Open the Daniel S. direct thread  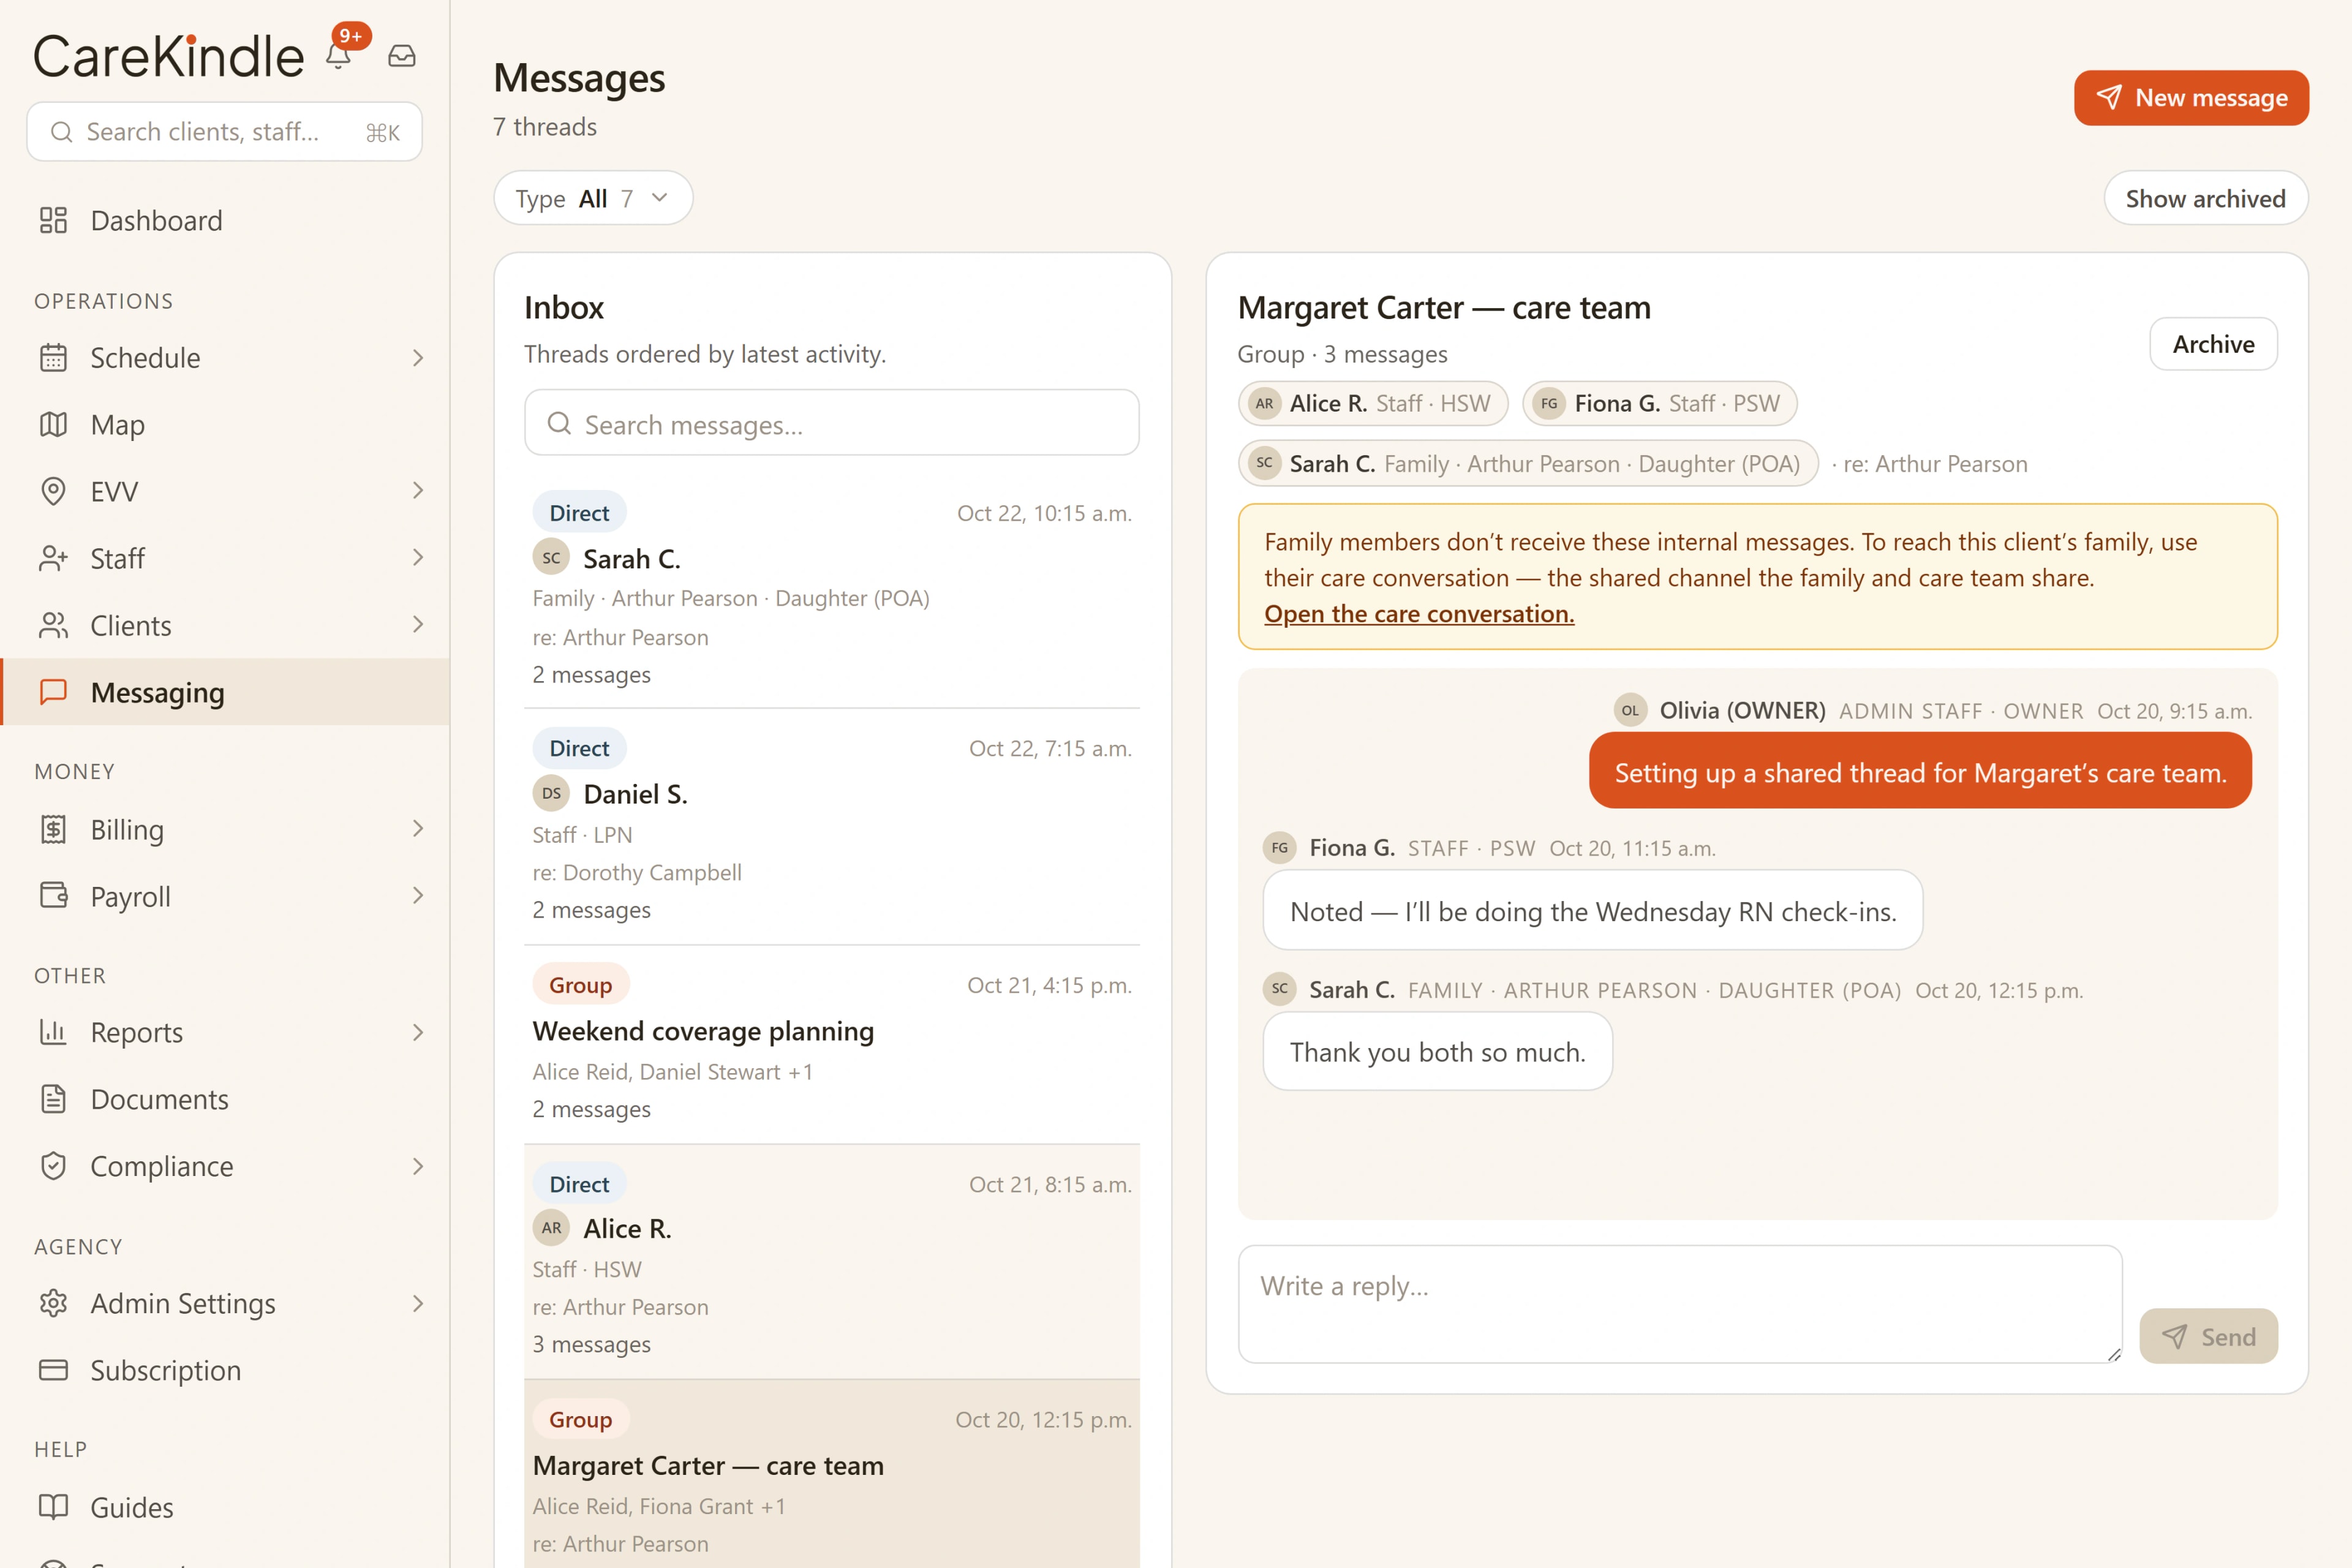tap(832, 827)
